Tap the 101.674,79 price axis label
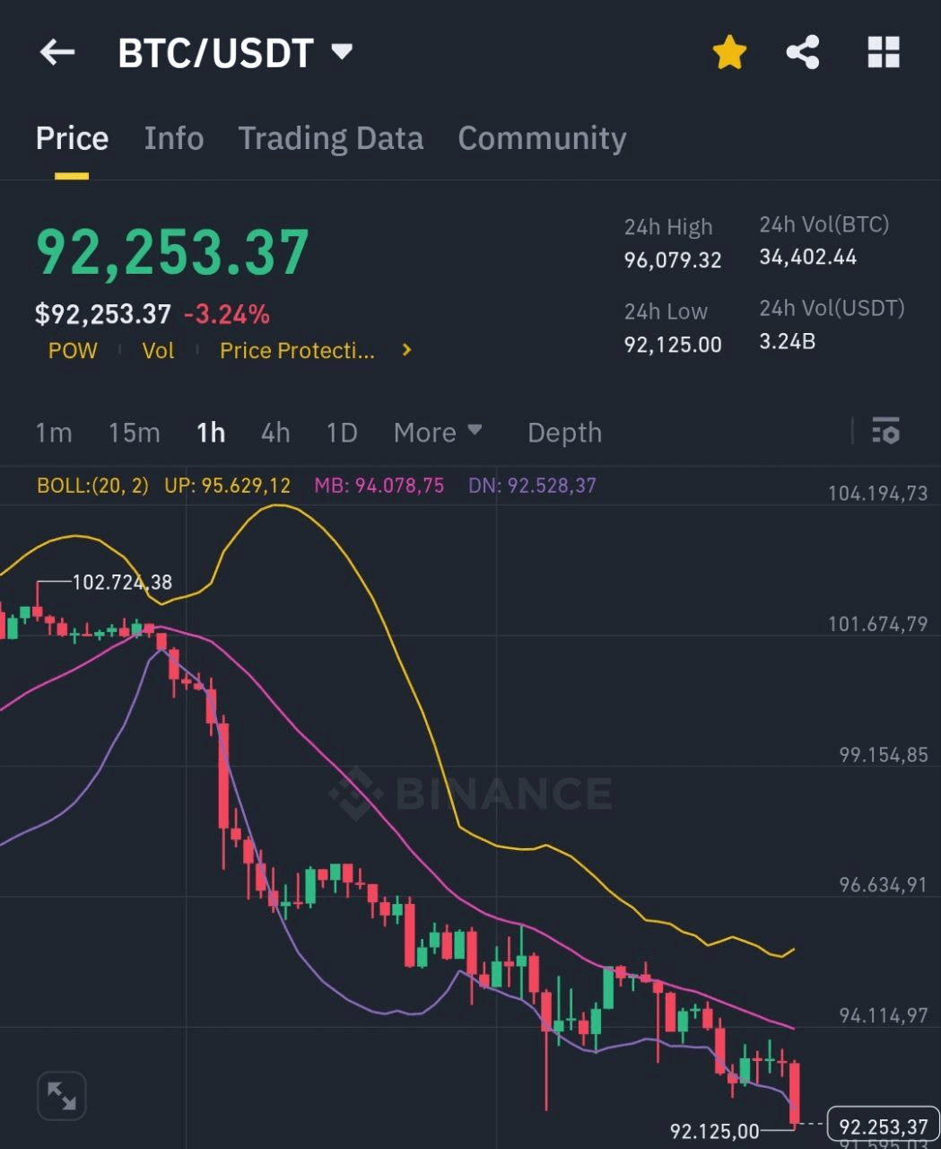The image size is (941, 1149). point(877,624)
